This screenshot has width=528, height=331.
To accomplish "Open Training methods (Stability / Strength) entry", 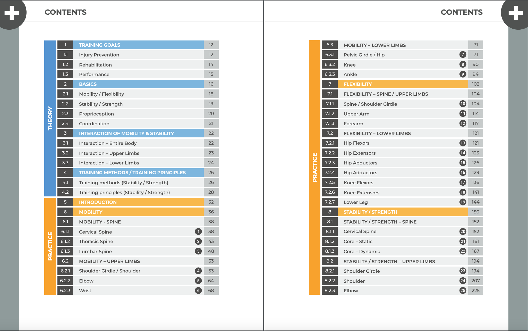I will point(123,183).
